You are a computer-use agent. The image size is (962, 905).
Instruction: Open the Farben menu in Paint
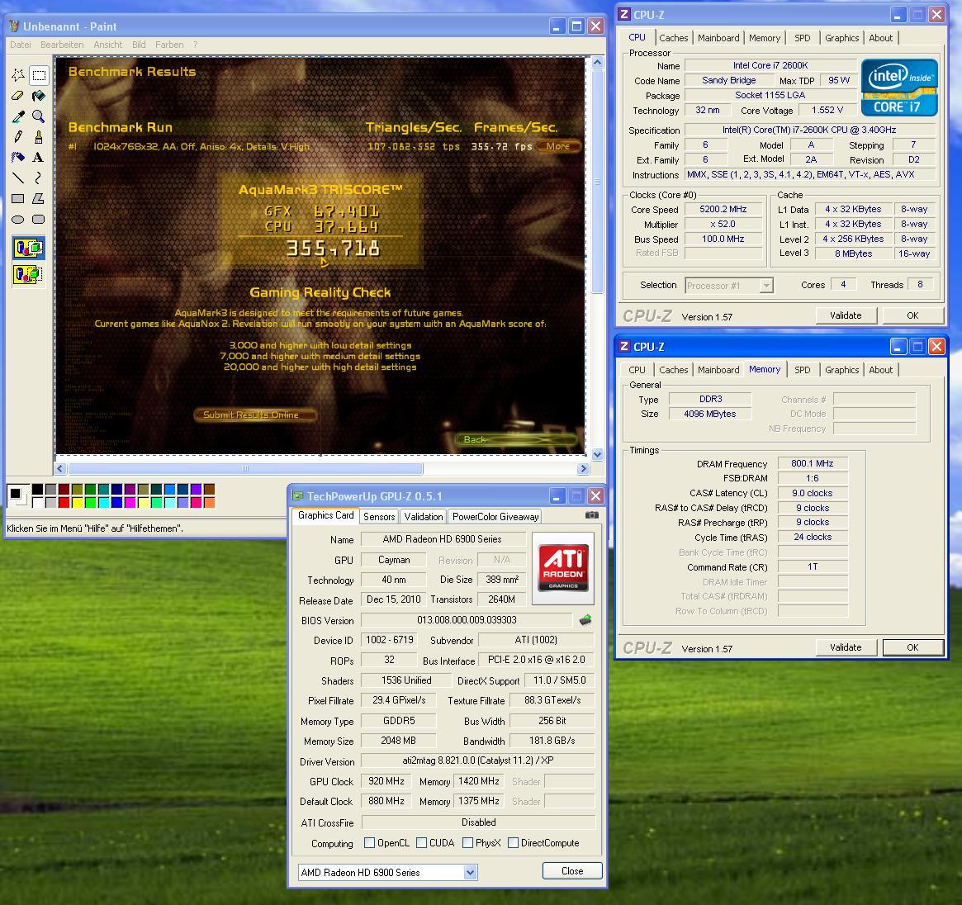pyautogui.click(x=169, y=45)
